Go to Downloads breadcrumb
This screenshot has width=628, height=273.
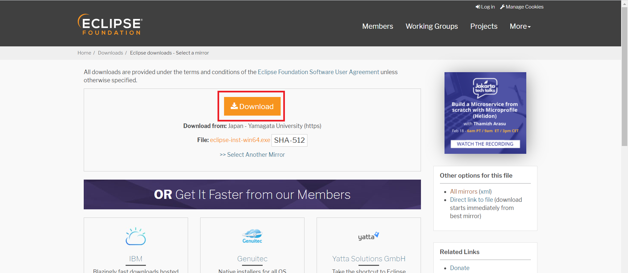(x=111, y=53)
